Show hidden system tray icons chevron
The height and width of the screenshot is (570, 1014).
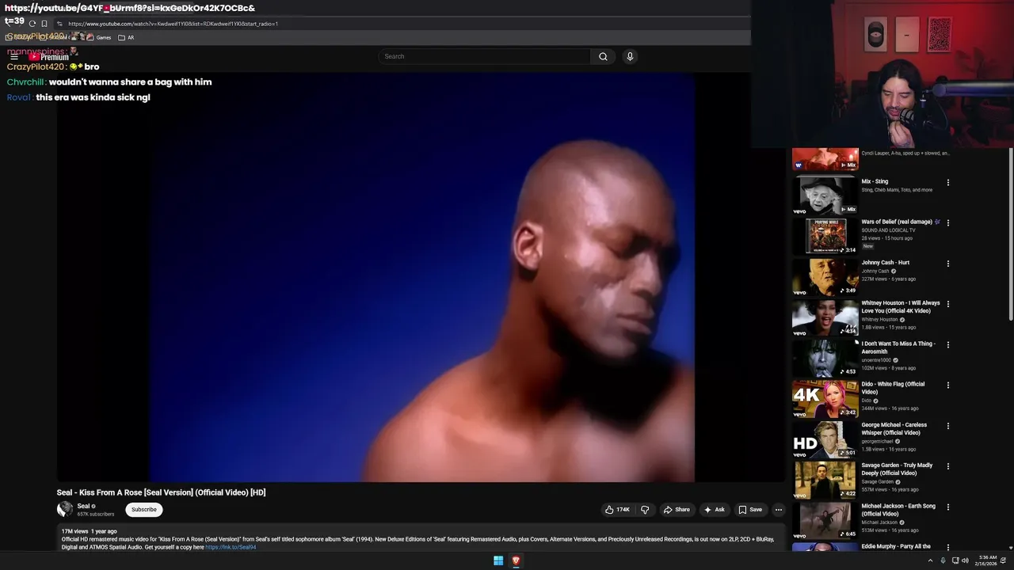931,560
